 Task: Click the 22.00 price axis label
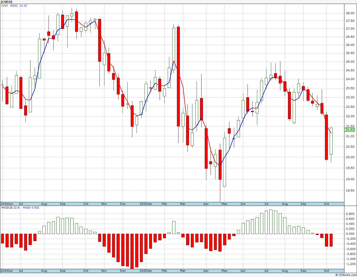coord(350,116)
